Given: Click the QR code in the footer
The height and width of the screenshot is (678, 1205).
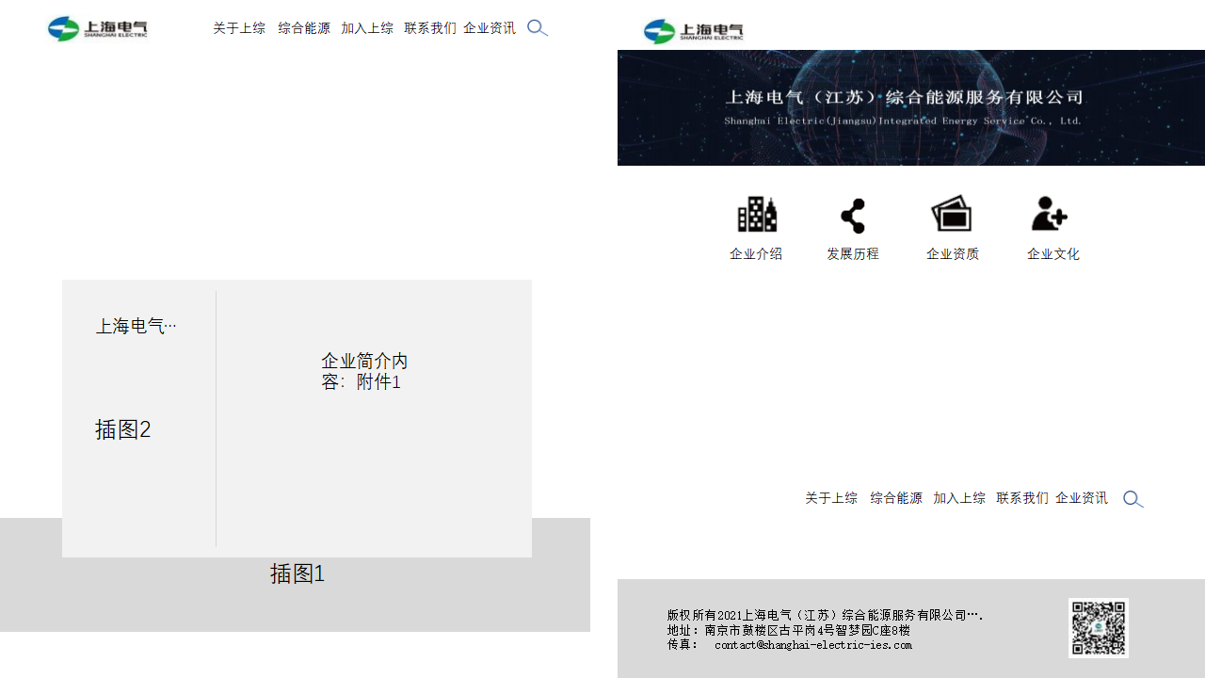Looking at the screenshot, I should [x=1099, y=627].
